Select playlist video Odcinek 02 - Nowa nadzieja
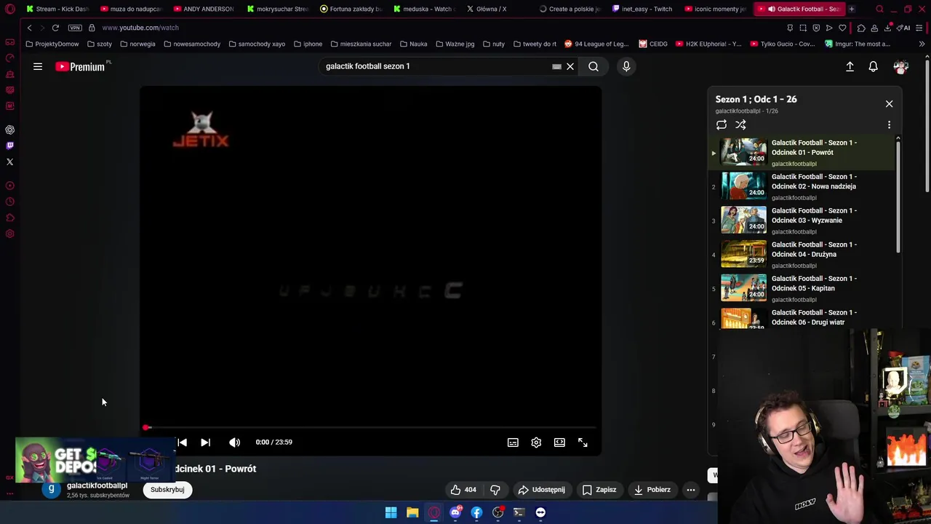 (x=804, y=186)
